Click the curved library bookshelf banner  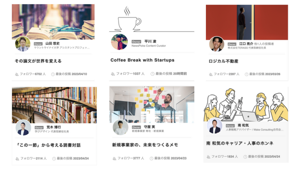[x=54, y=105]
